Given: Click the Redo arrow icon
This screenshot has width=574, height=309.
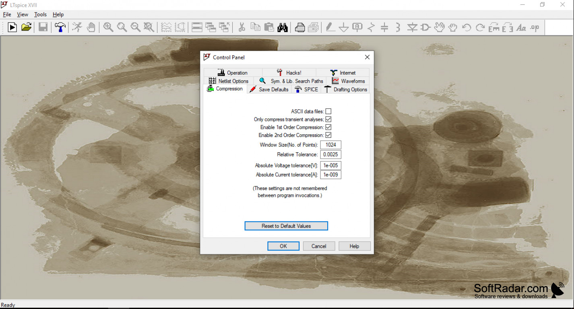Looking at the screenshot, I should tap(480, 27).
